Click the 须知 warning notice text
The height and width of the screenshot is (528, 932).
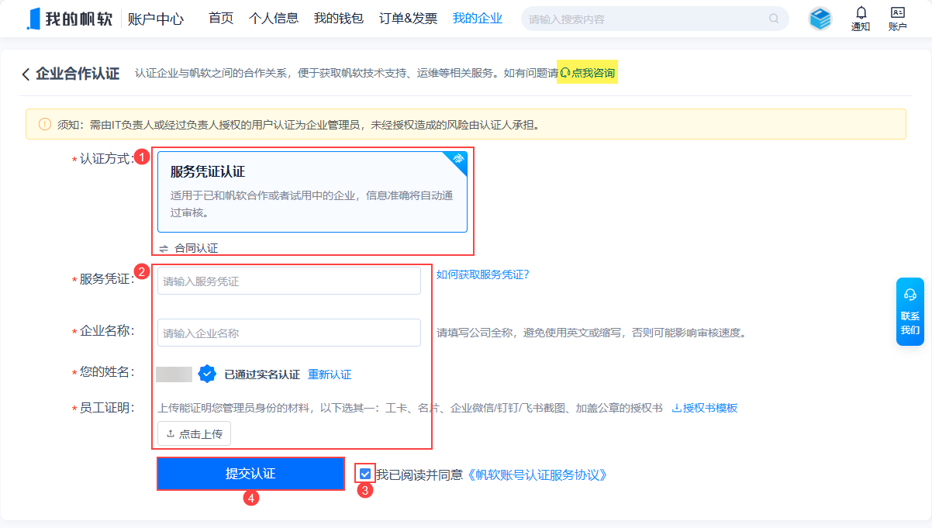[x=299, y=124]
